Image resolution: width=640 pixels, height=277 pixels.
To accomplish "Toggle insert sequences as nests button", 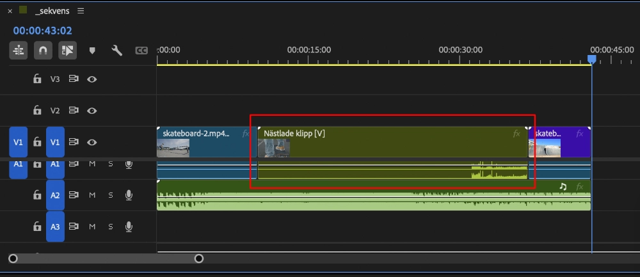I will pyautogui.click(x=19, y=51).
